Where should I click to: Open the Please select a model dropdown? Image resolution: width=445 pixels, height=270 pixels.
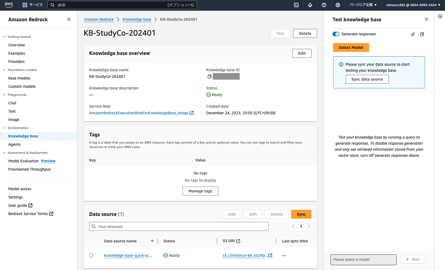tap(363, 260)
